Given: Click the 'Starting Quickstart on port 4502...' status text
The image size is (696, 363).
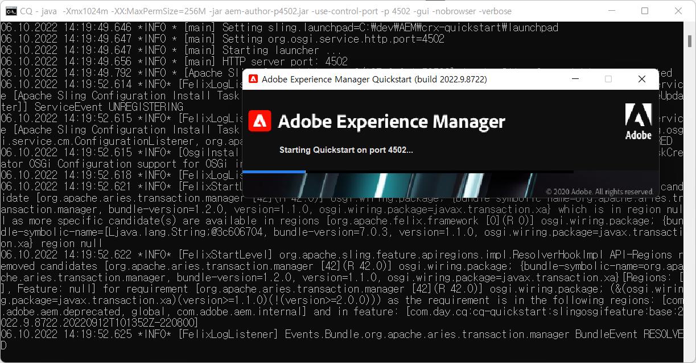Looking at the screenshot, I should click(346, 150).
